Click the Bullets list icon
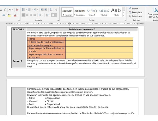This screenshot has height=121, width=158. [23, 10]
